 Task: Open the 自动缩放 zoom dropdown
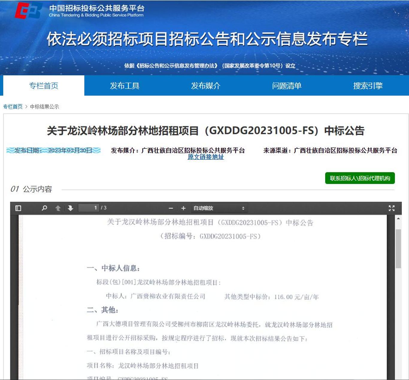[219, 208]
